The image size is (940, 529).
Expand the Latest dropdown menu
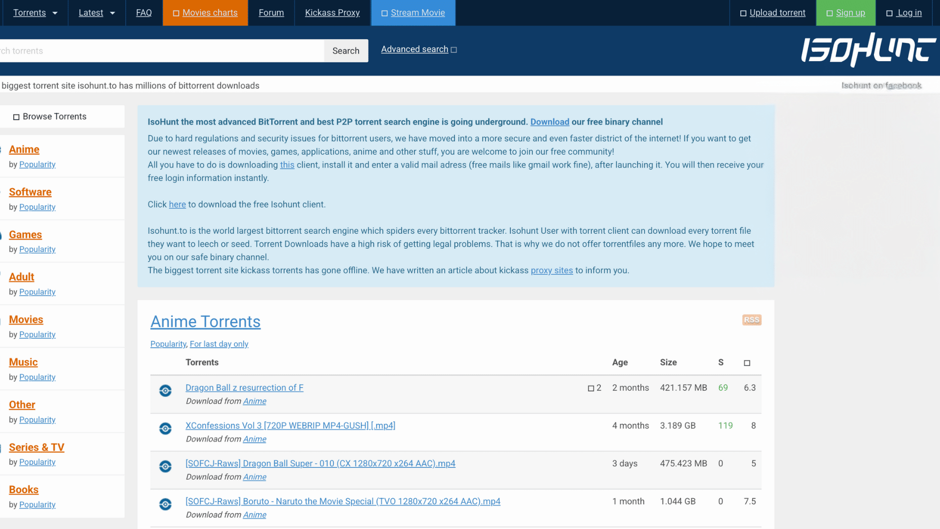click(x=97, y=13)
